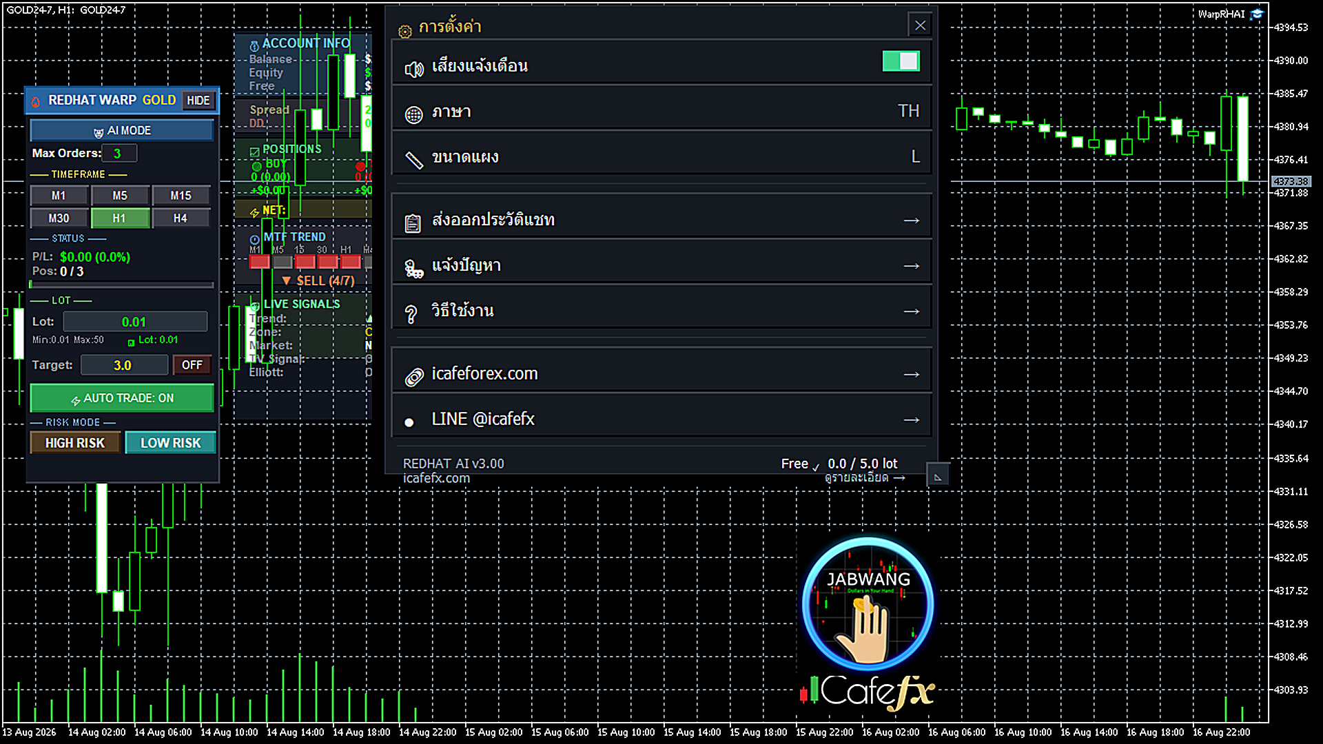Change the language TH selector

point(908,111)
